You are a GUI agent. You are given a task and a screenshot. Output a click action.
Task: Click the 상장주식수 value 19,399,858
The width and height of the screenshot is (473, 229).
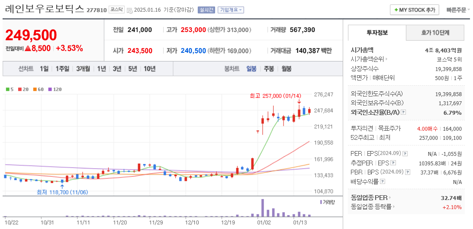coord(449,69)
